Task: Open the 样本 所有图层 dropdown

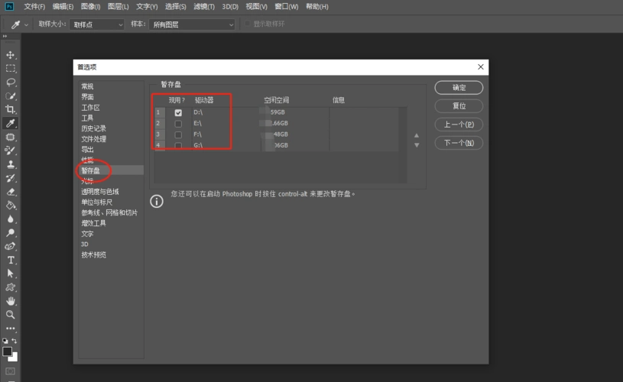Action: (192, 24)
